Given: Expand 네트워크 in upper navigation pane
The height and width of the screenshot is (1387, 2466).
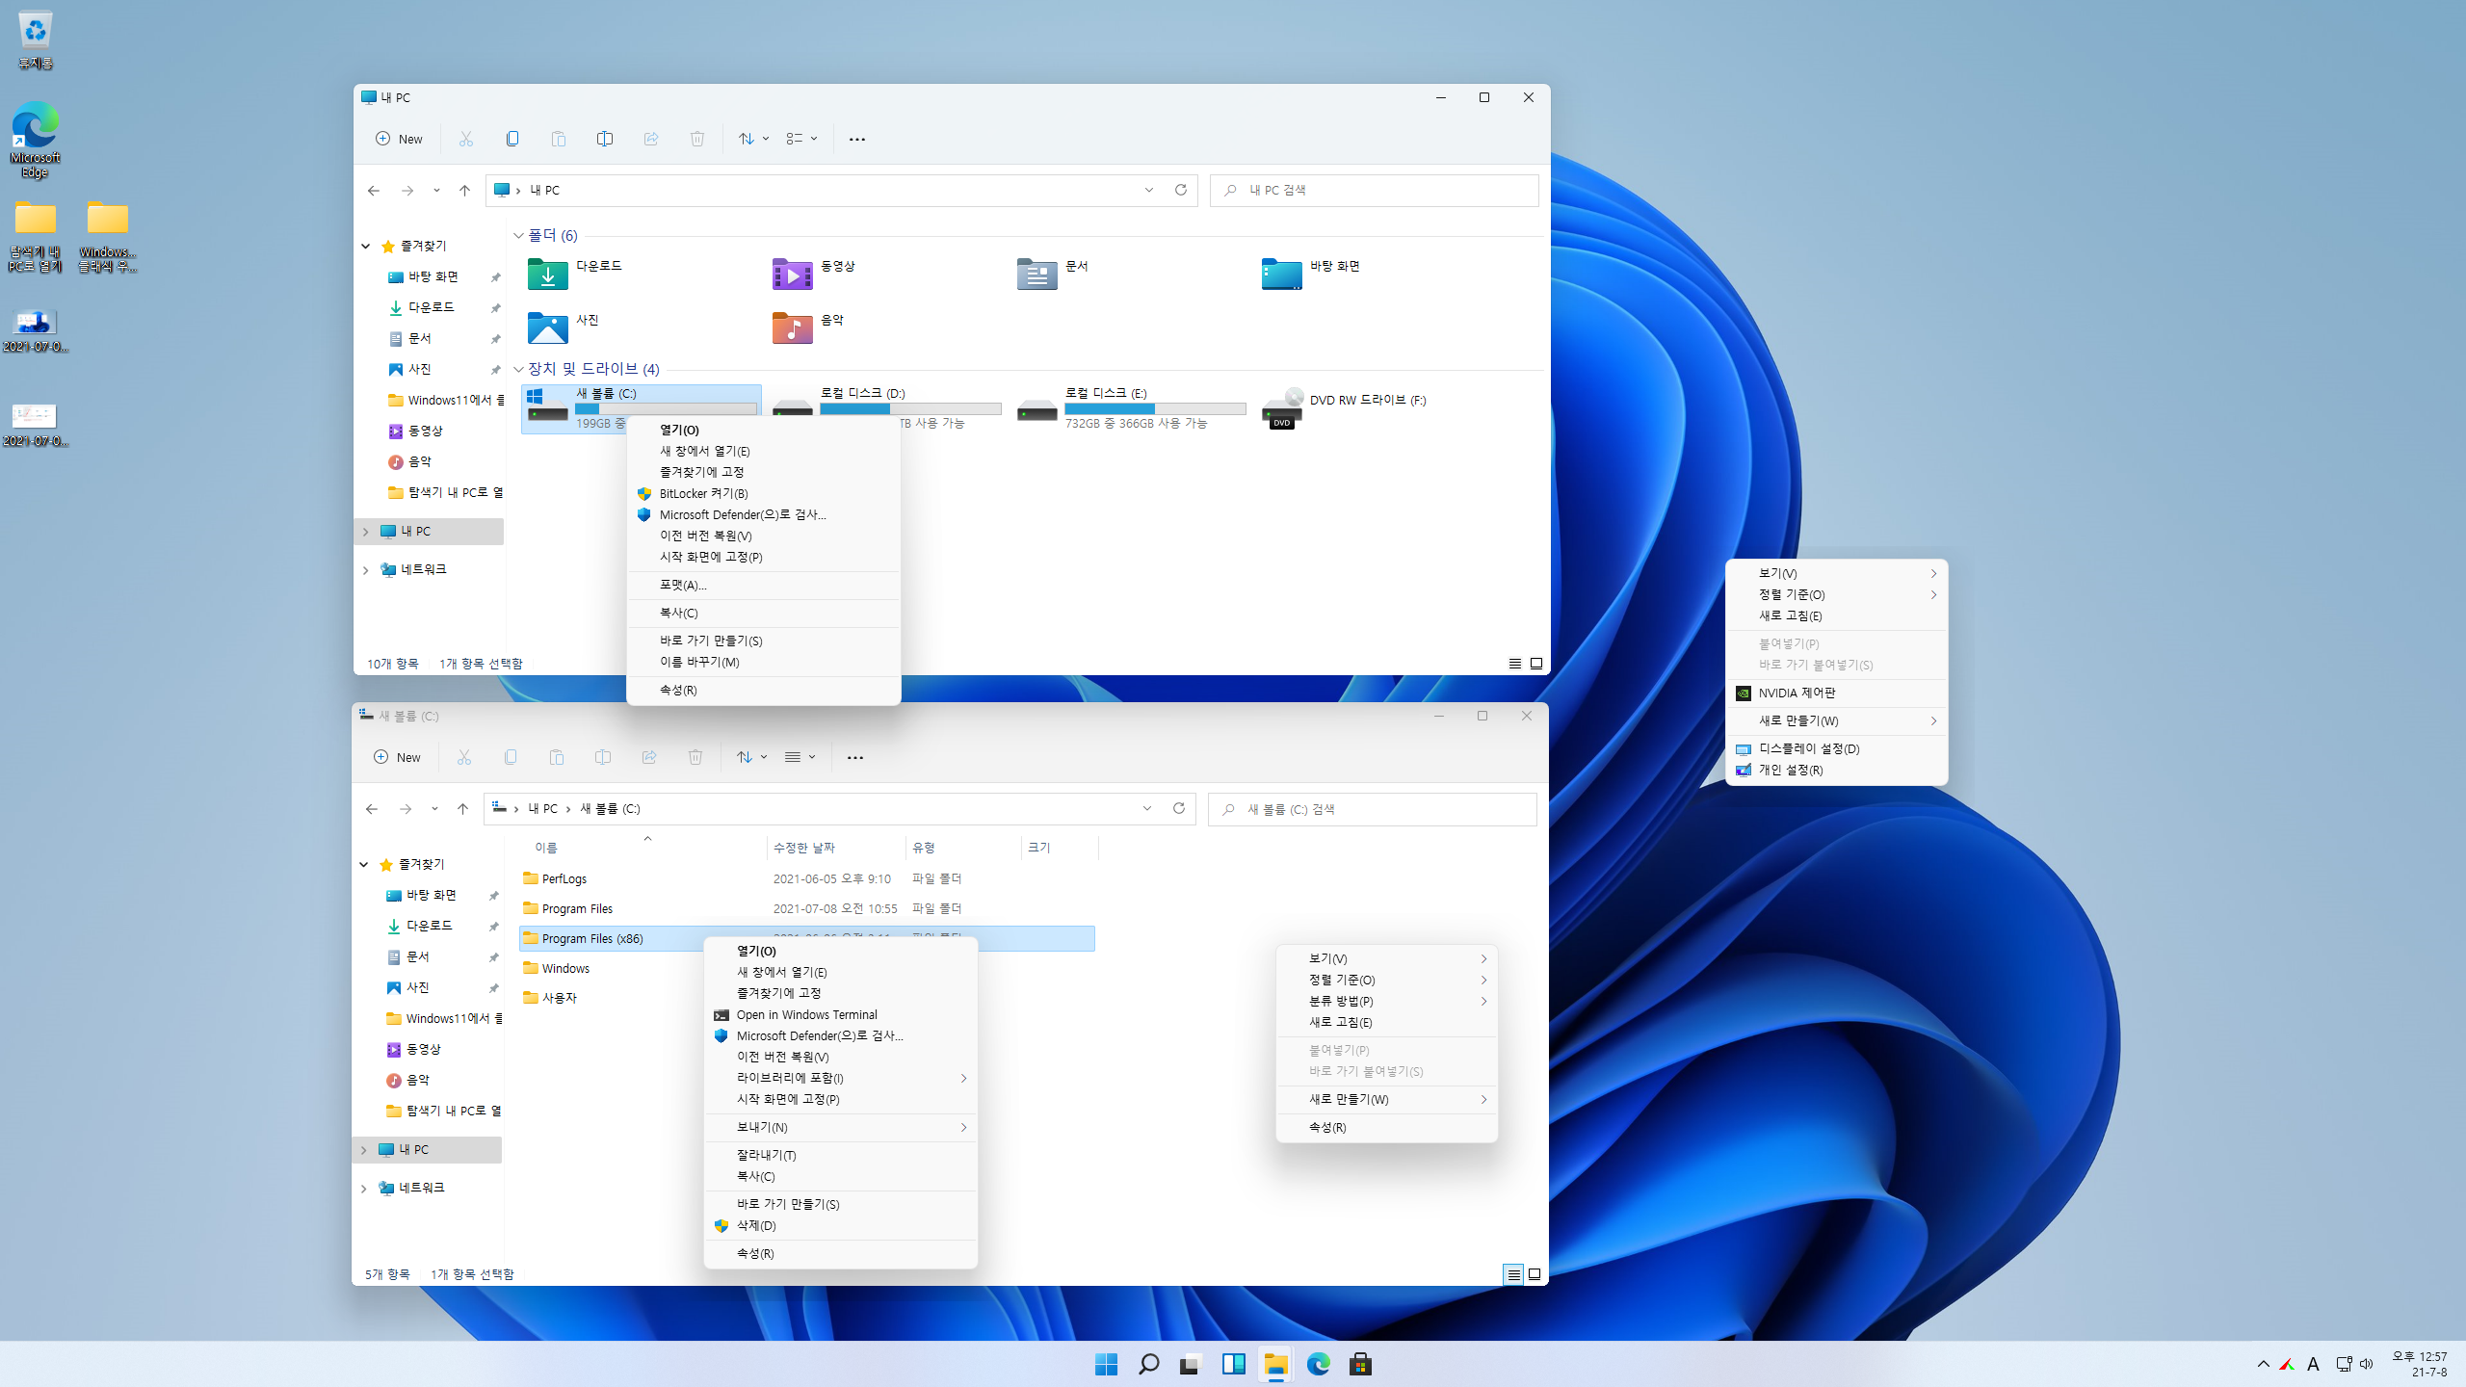Looking at the screenshot, I should [366, 570].
